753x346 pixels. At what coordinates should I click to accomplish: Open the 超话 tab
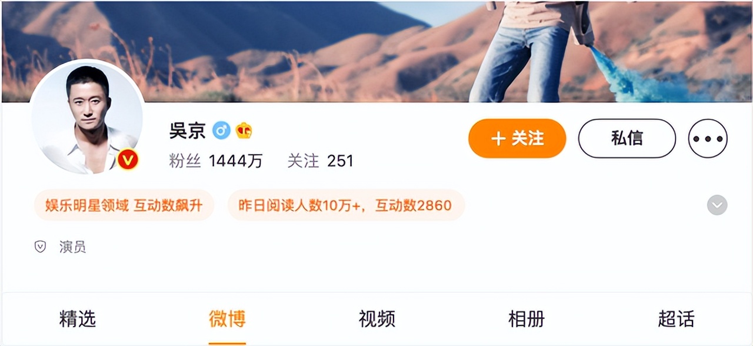coord(677,319)
